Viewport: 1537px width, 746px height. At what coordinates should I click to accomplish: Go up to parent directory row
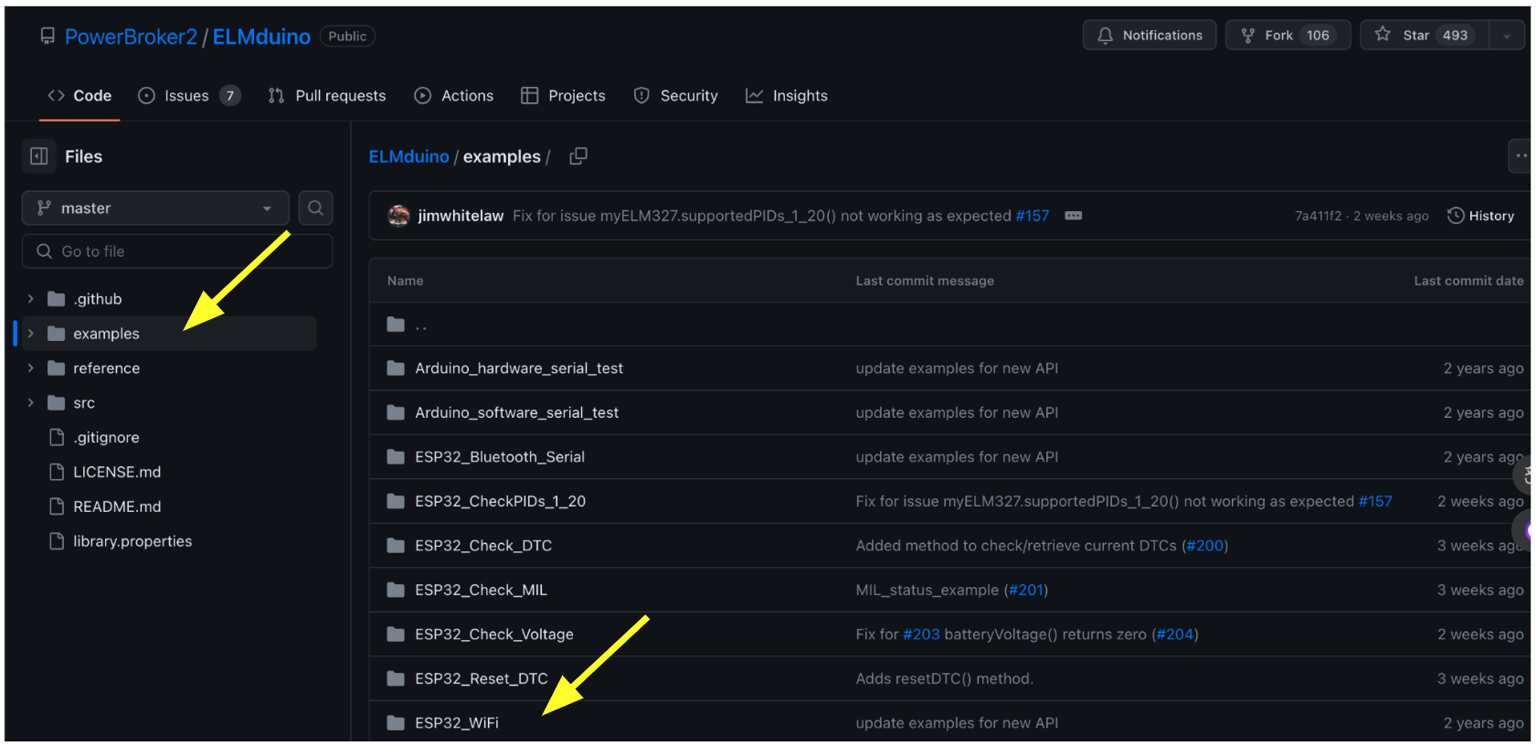(x=949, y=325)
